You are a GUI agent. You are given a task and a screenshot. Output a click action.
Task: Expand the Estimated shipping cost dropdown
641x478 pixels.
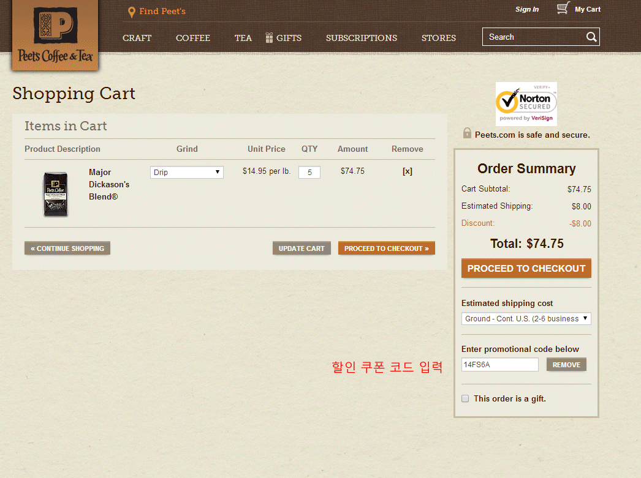pyautogui.click(x=526, y=318)
